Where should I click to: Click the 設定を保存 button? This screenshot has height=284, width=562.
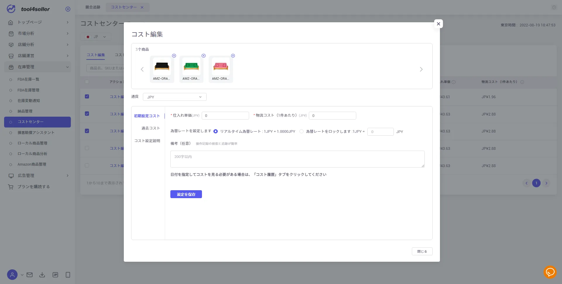pos(186,194)
